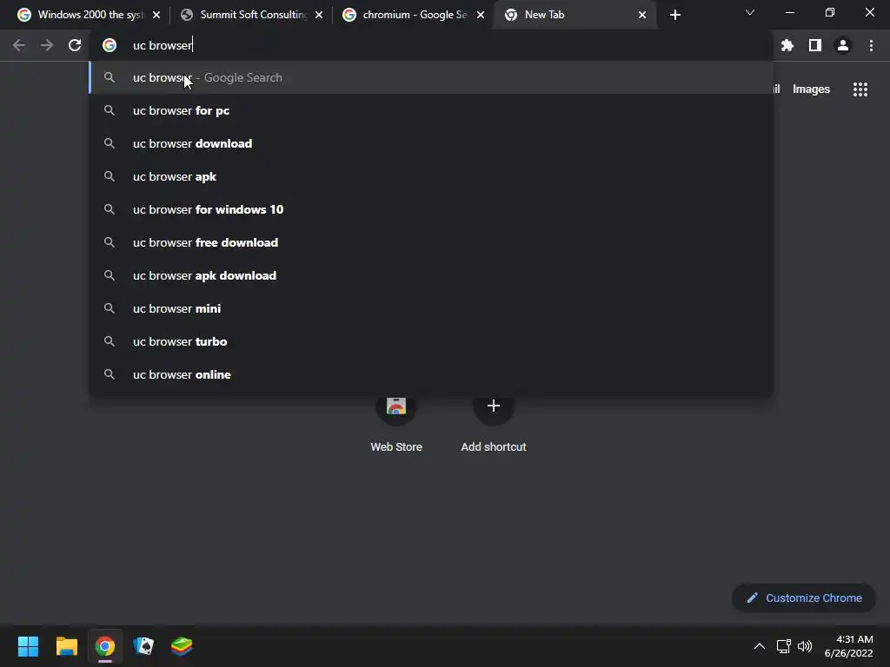Open File Explorer from taskbar
890x667 pixels.
66,646
